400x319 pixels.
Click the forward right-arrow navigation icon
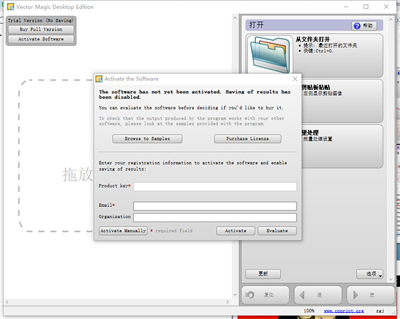pyautogui.click(x=355, y=295)
